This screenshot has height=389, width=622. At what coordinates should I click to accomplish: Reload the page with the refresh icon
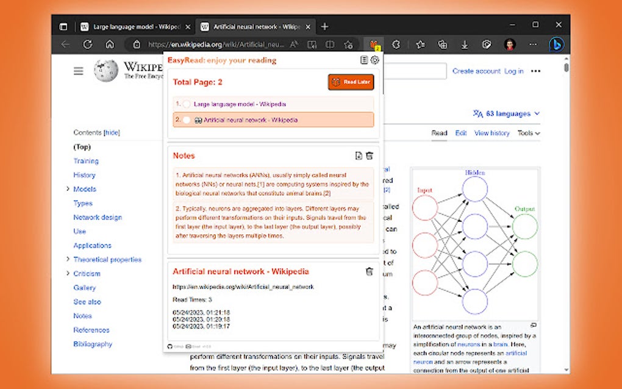click(x=87, y=44)
